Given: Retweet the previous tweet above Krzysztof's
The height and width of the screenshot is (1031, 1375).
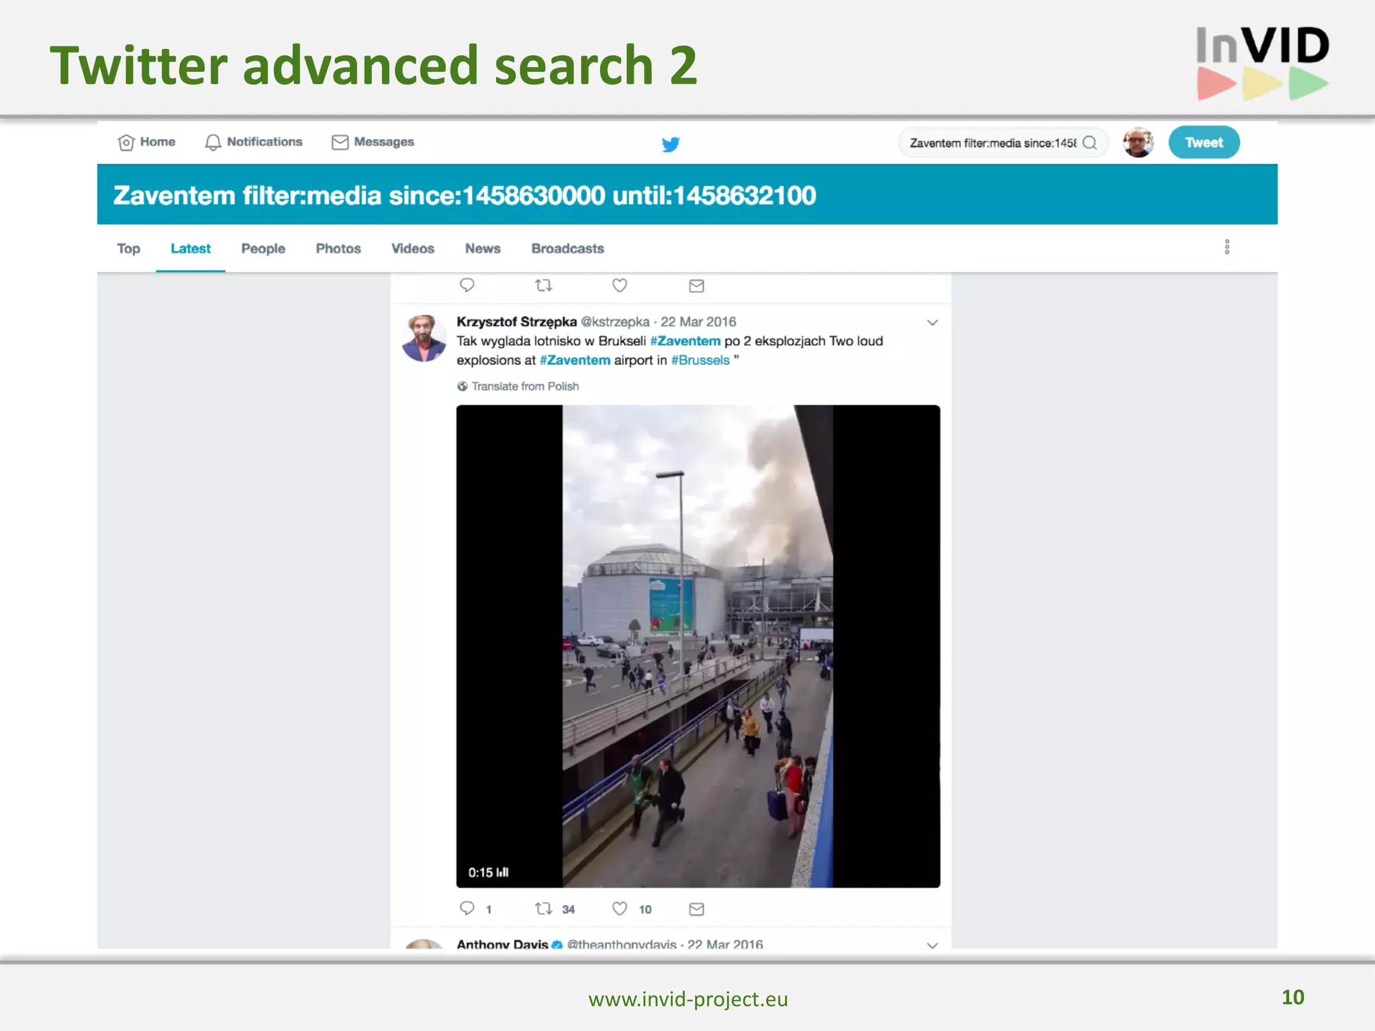Looking at the screenshot, I should tap(543, 285).
